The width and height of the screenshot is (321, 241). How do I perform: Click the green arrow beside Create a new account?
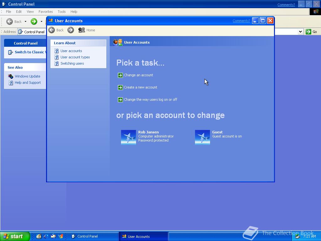(x=120, y=88)
